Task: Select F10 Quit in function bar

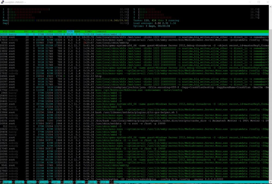Action: [115, 182]
